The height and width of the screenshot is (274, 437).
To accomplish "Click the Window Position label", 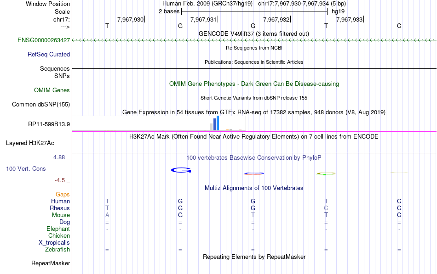I will (x=48, y=4).
